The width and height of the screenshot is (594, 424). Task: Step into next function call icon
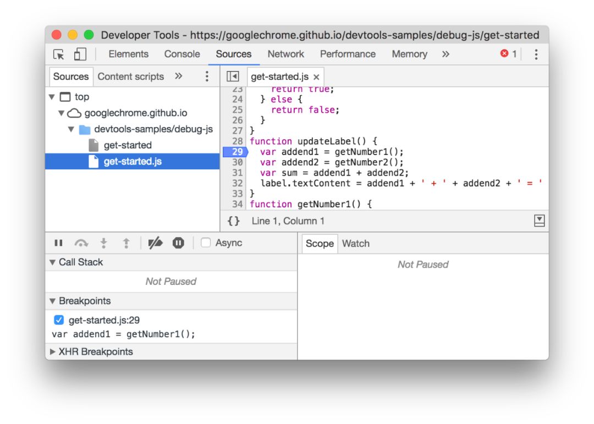click(x=103, y=243)
